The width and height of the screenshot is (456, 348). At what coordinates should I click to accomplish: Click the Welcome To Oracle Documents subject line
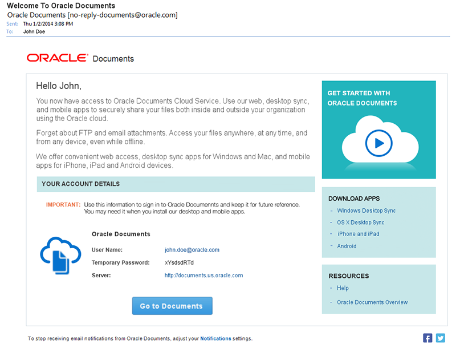(x=61, y=6)
